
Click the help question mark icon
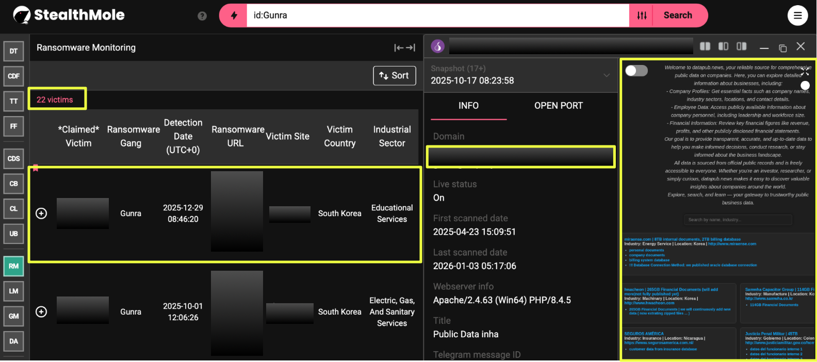click(x=202, y=16)
